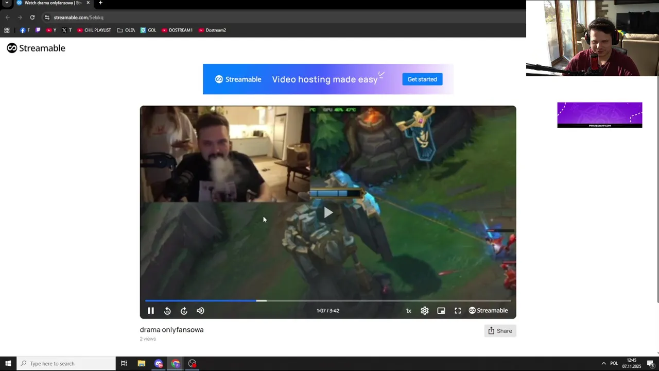Viewport: 659px width, 371px height.
Task: Open the Streamable home logo
Action: tap(36, 48)
